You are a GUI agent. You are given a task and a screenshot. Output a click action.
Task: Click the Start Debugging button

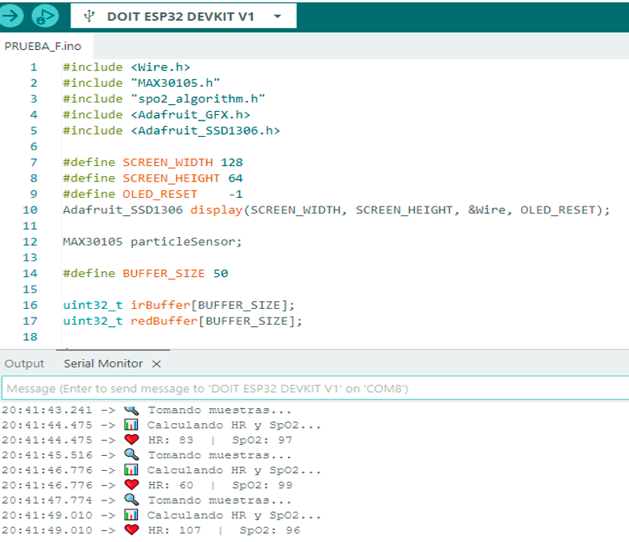[x=45, y=16]
